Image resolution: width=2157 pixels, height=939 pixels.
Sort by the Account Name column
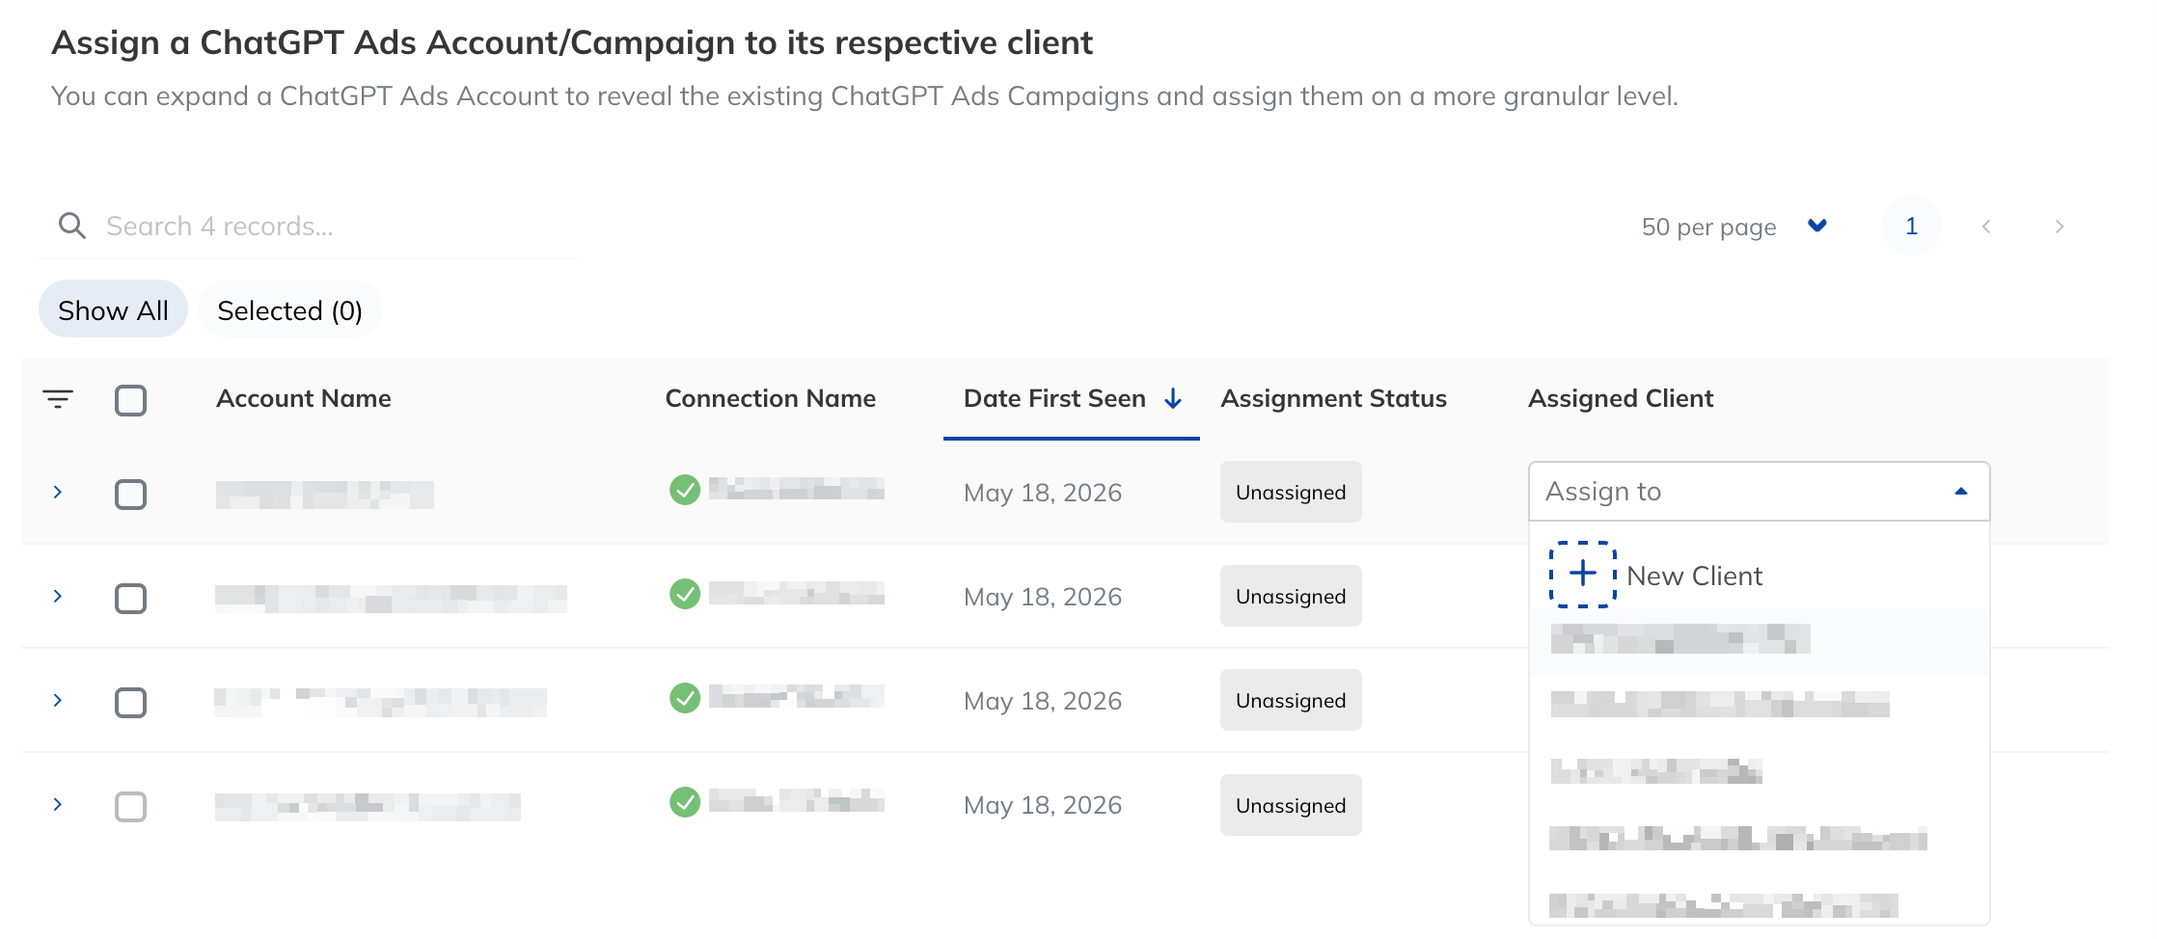pyautogui.click(x=304, y=398)
